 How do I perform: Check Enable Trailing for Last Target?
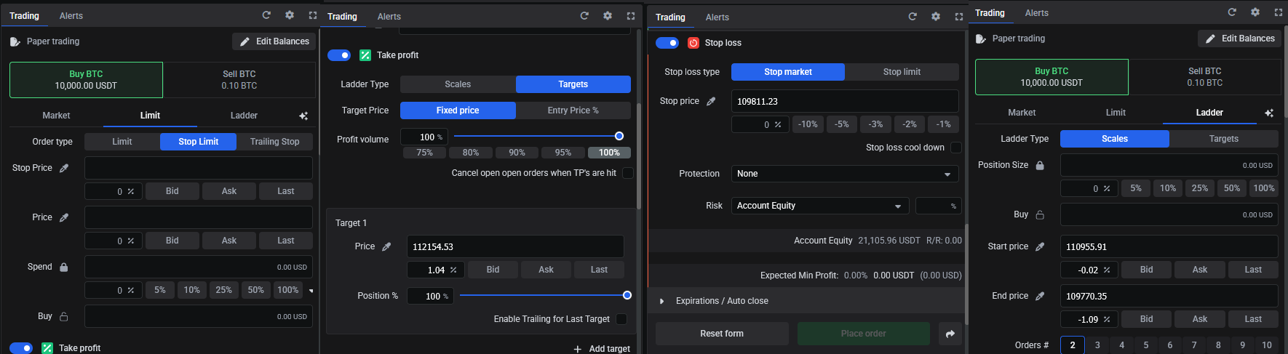(621, 319)
